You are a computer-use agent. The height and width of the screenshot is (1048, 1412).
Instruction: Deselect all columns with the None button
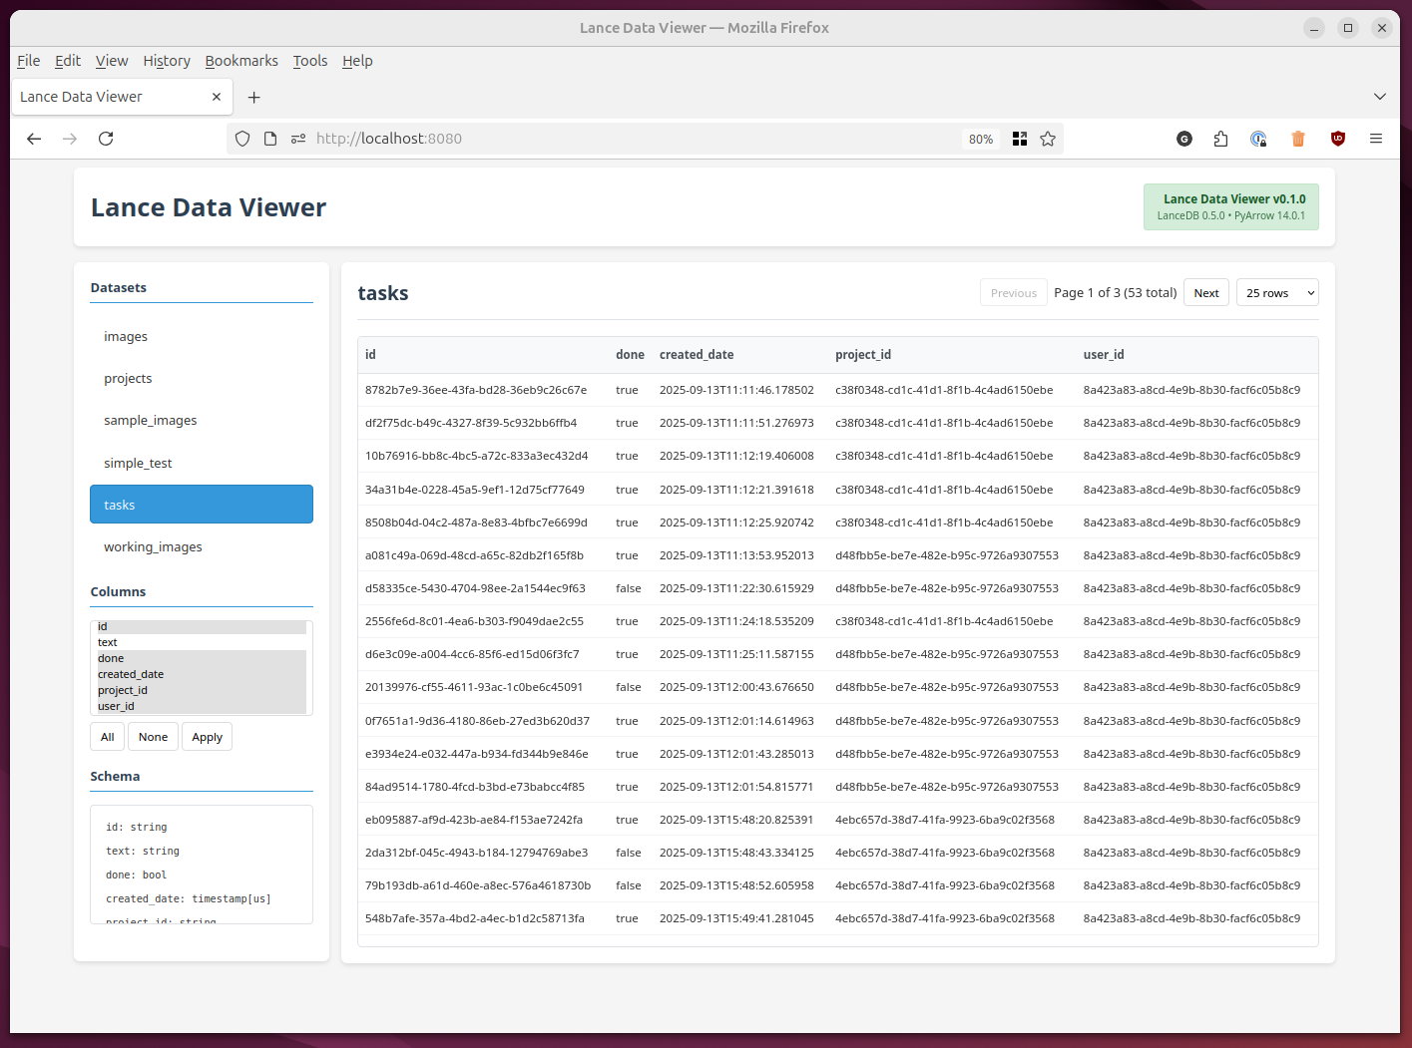pos(153,736)
